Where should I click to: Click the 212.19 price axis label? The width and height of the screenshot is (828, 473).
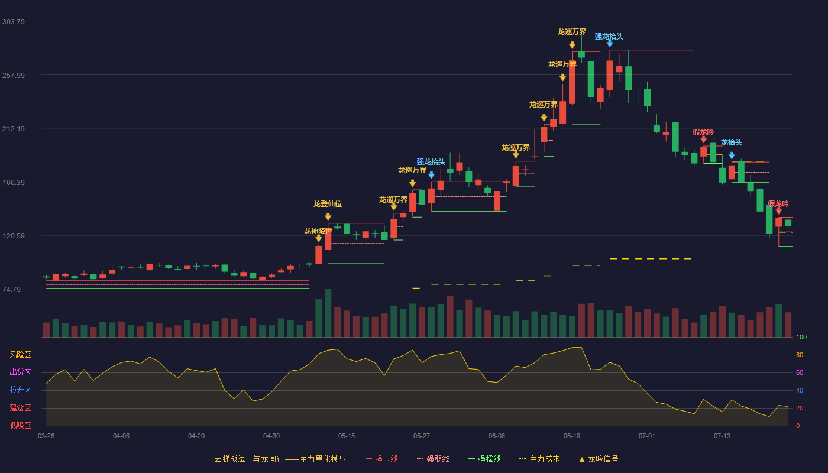[14, 128]
